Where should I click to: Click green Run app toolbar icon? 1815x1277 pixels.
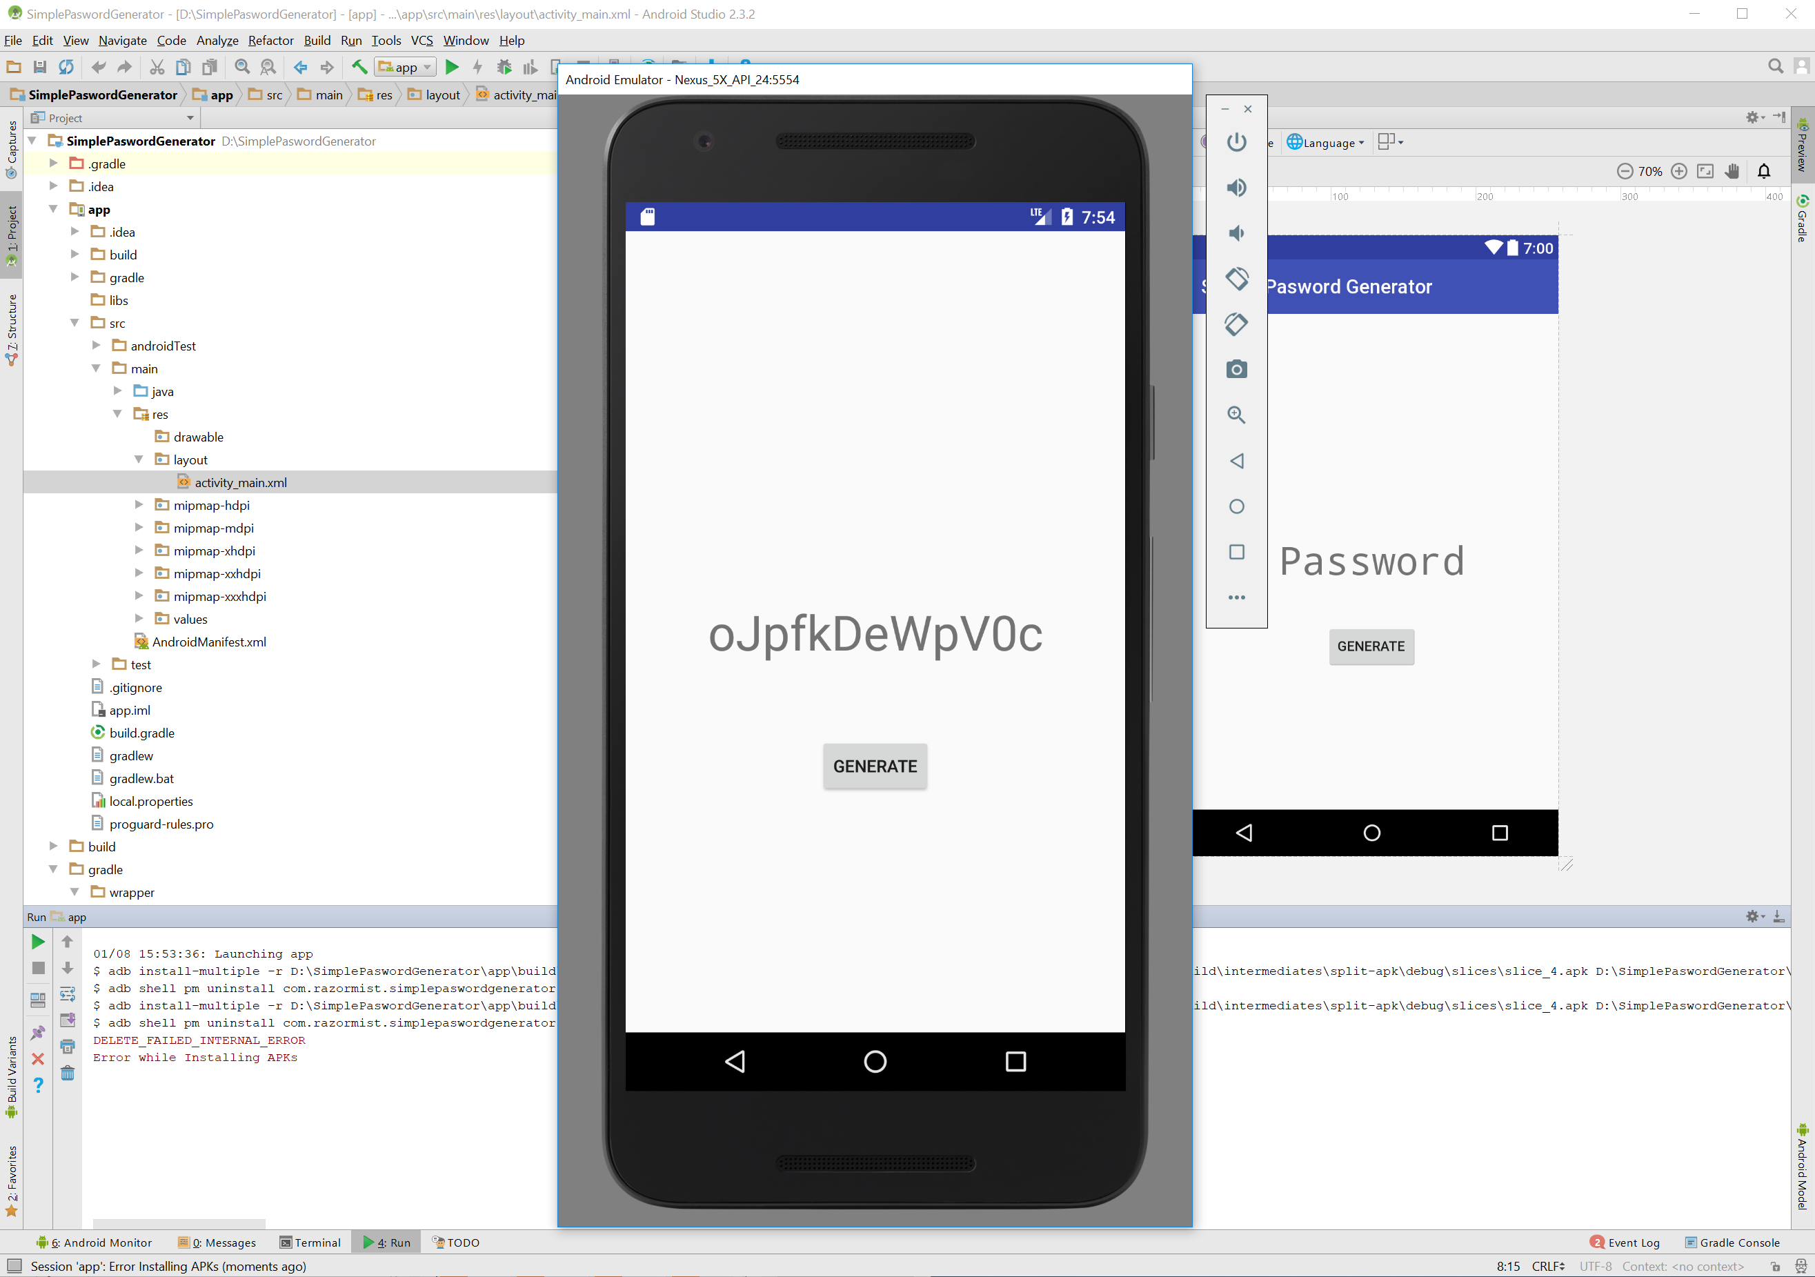(452, 68)
